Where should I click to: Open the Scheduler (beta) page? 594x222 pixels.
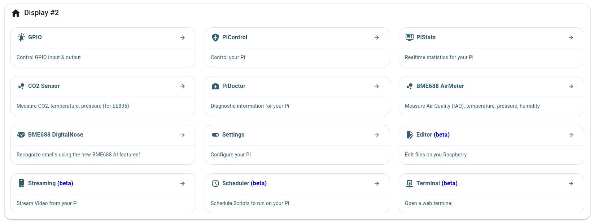pyautogui.click(x=377, y=183)
